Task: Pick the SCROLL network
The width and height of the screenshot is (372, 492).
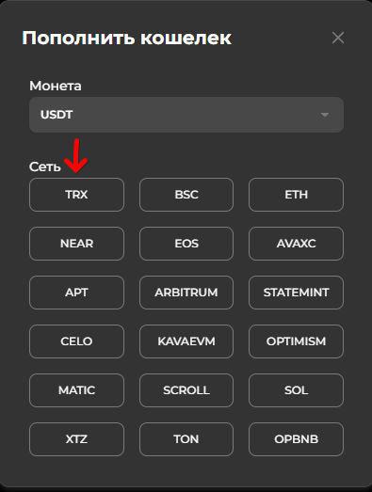Action: pyautogui.click(x=186, y=390)
